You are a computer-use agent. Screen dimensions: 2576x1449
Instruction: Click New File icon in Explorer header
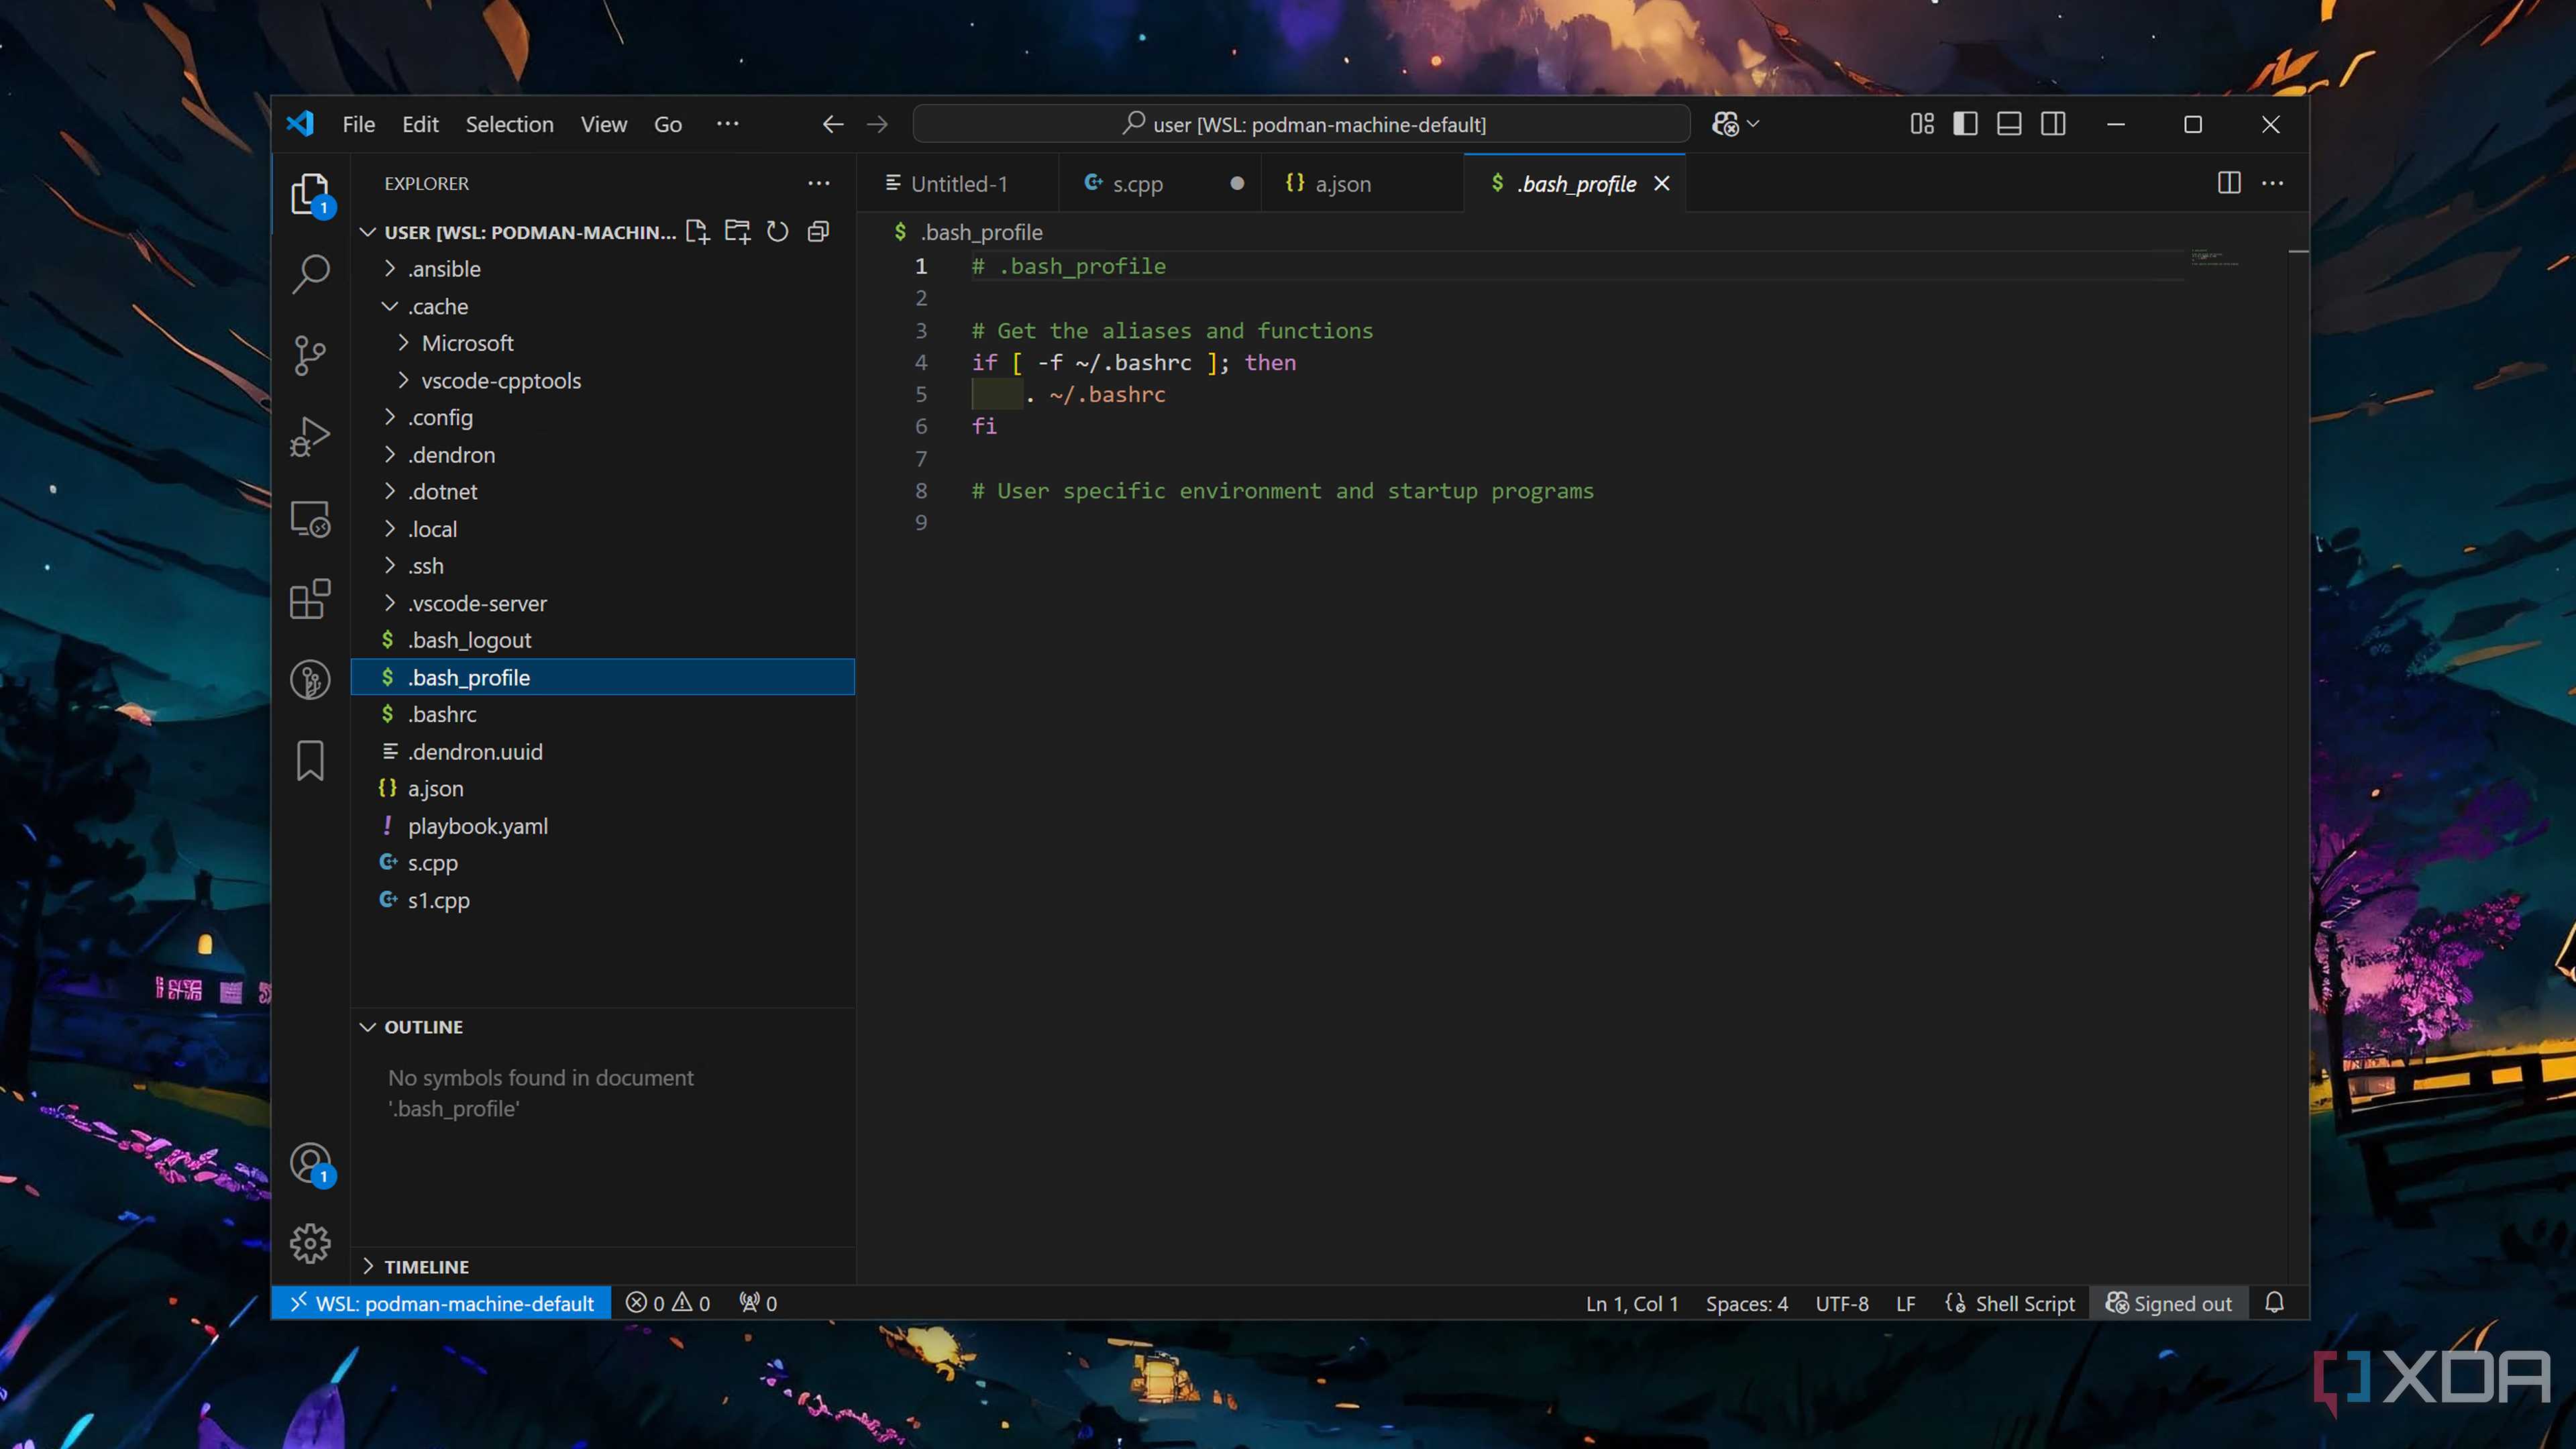pos(697,232)
